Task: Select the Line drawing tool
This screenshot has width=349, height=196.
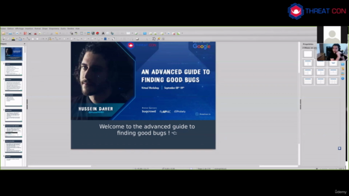Action: pos(28,39)
